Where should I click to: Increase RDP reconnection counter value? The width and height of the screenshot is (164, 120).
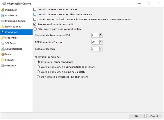click(101, 34)
